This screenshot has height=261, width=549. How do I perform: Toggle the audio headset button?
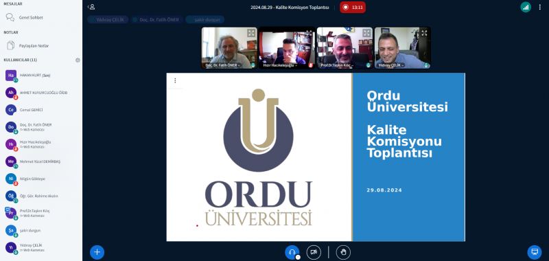click(292, 252)
